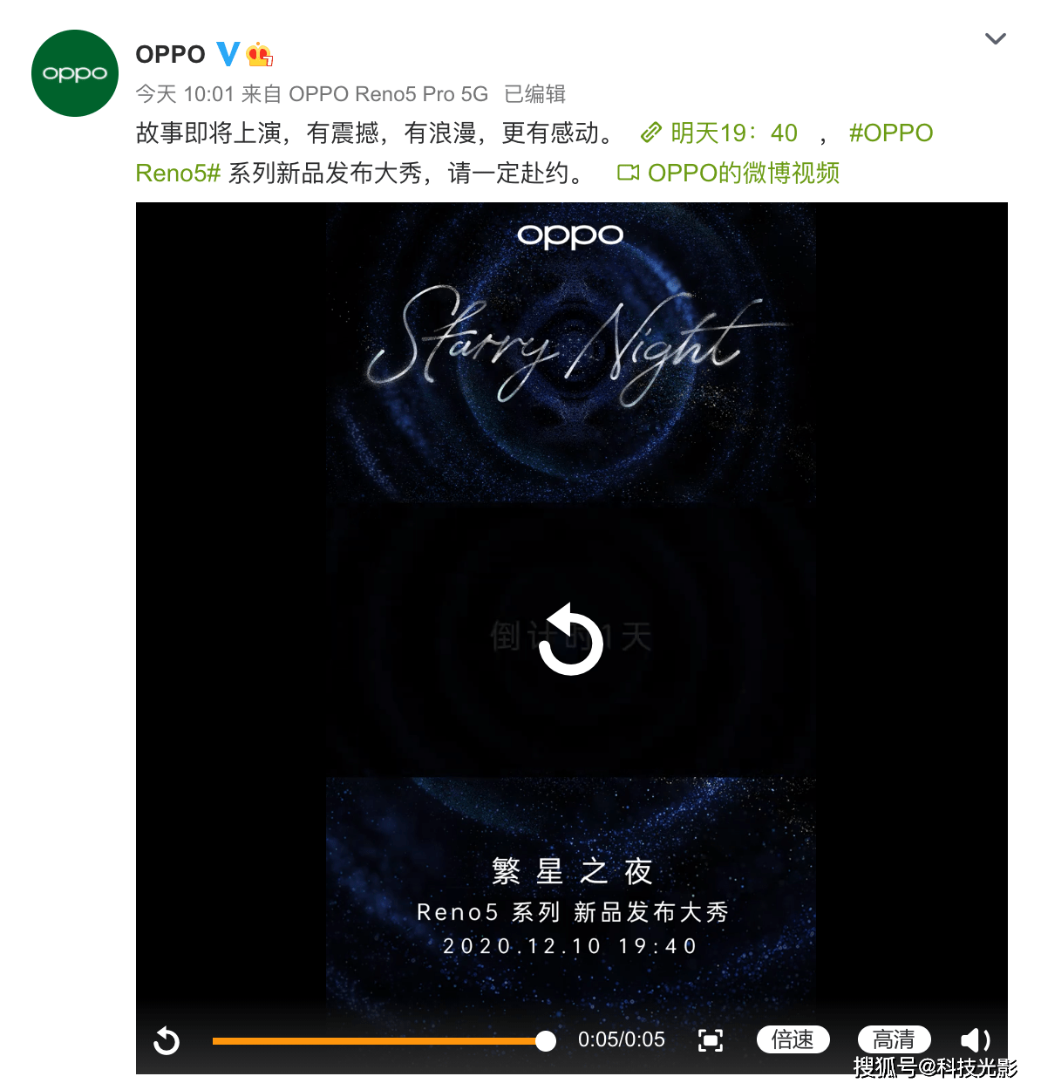Click the chain link icon before 明天19:40

tap(651, 133)
